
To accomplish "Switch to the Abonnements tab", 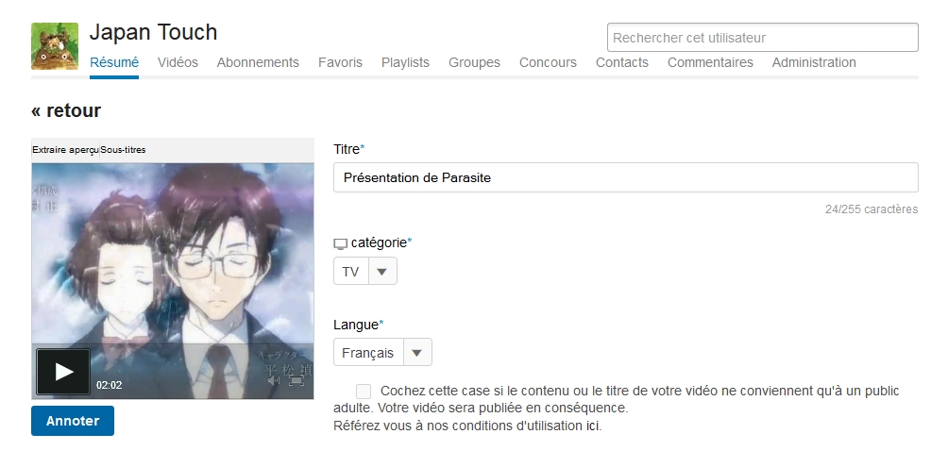I will pos(258,63).
